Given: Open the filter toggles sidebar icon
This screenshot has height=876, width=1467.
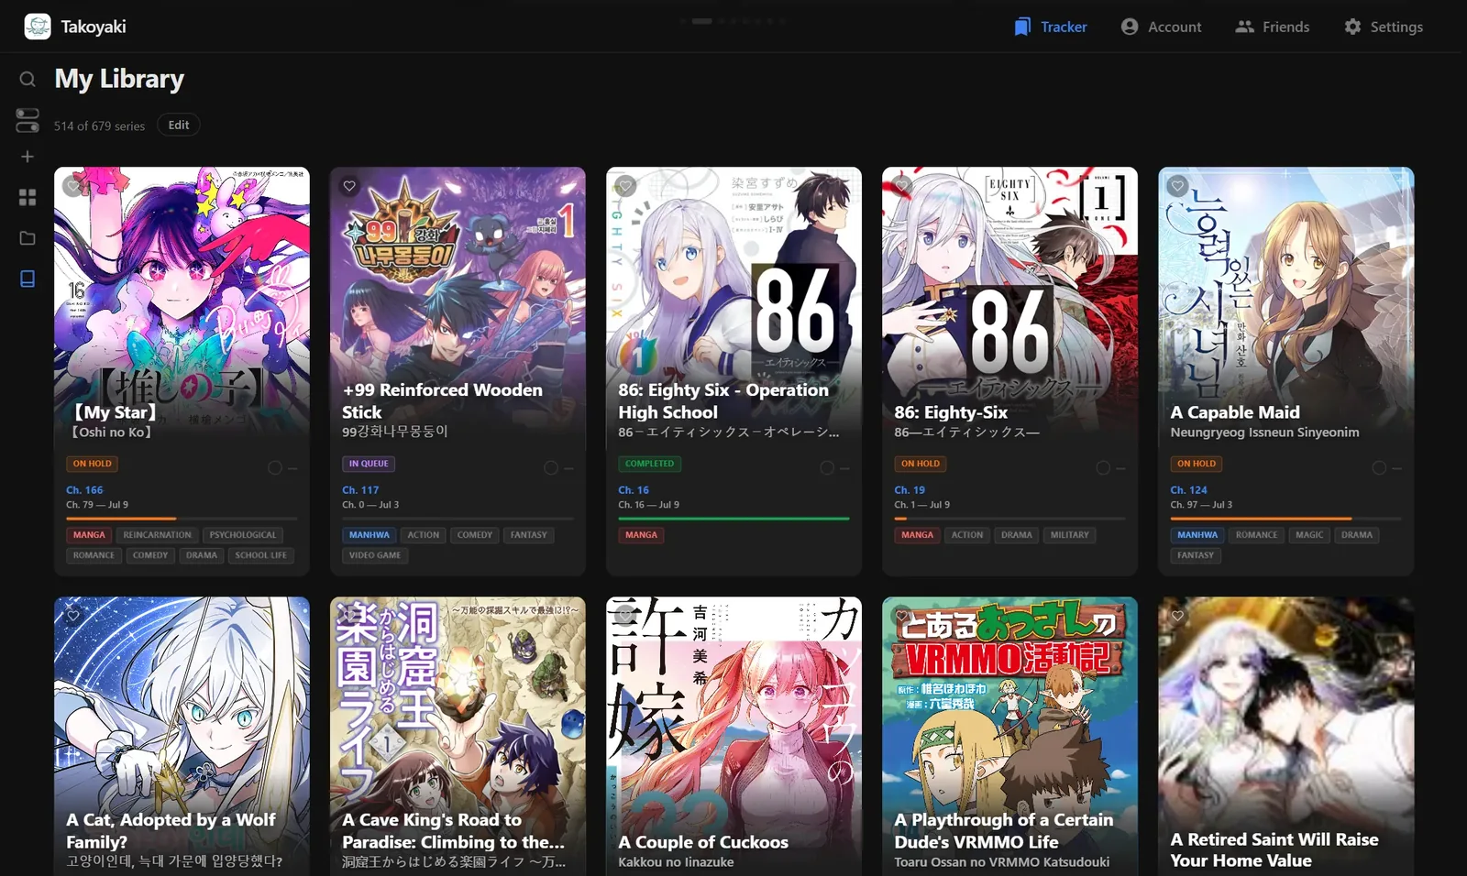Looking at the screenshot, I should (28, 120).
